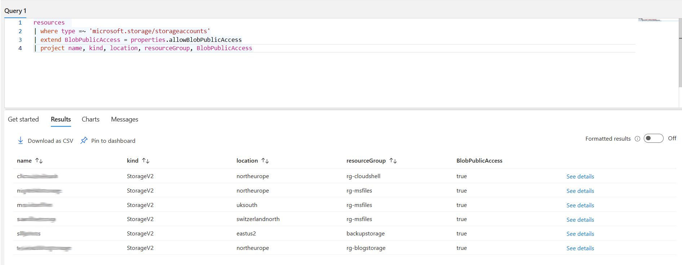Image resolution: width=682 pixels, height=265 pixels.
Task: Click the BlobPublicAccess column header
Action: [479, 161]
